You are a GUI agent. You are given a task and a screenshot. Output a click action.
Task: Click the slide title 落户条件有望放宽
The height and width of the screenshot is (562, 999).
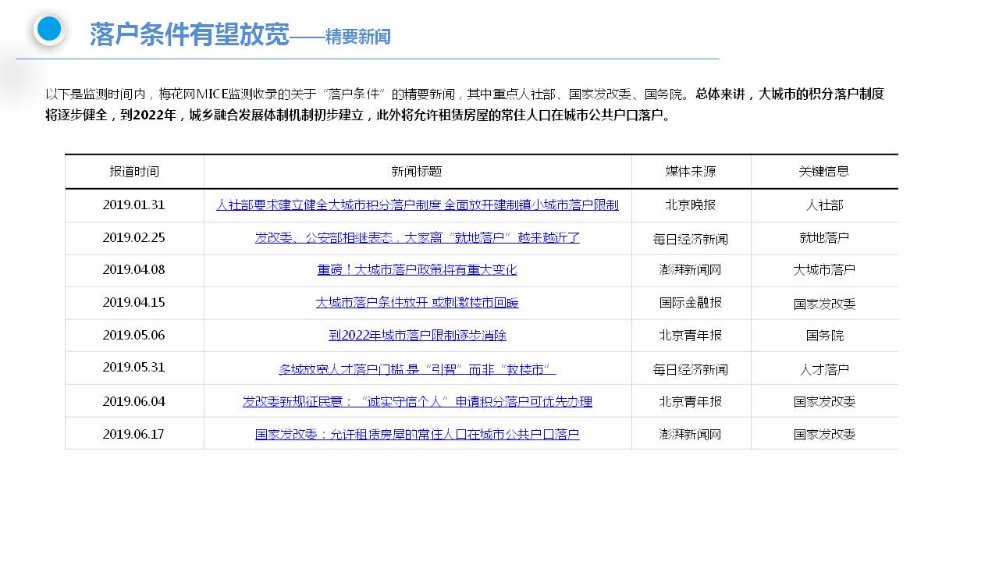190,35
